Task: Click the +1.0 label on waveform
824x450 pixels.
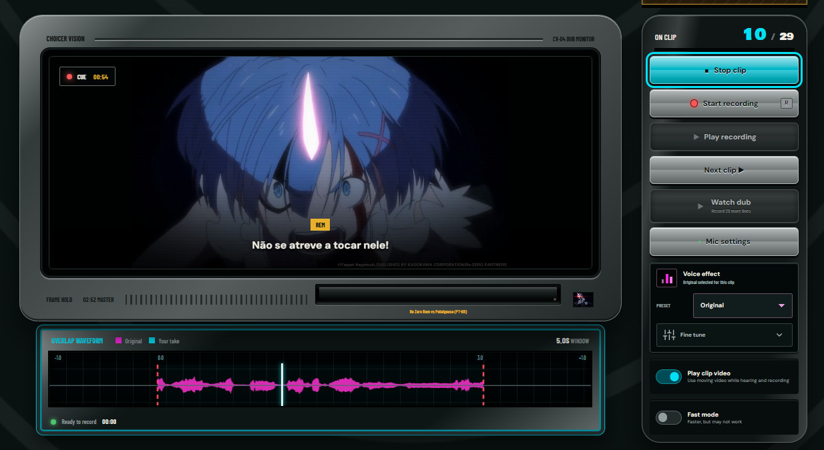Action: click(x=582, y=358)
